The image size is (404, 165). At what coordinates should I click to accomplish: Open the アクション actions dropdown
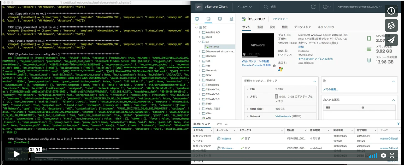[280, 19]
